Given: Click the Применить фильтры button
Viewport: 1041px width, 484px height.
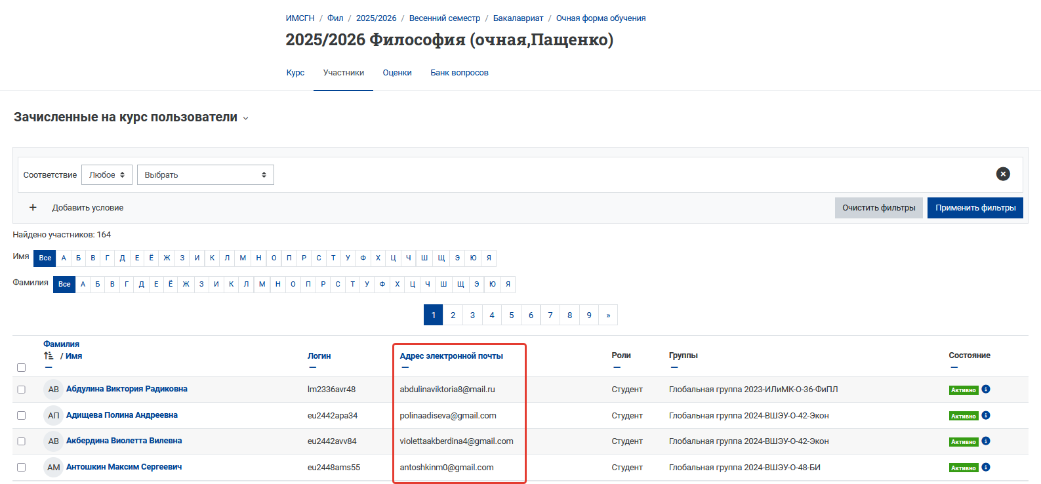Looking at the screenshot, I should point(975,208).
